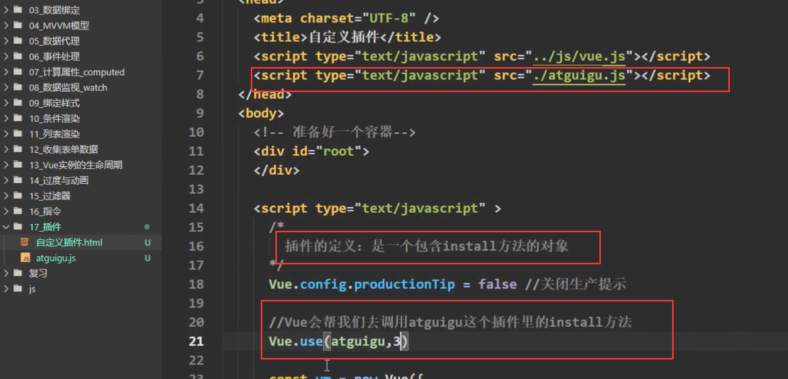Click the 15_过滤器 folder icon
The width and height of the screenshot is (788, 379).
pos(18,196)
